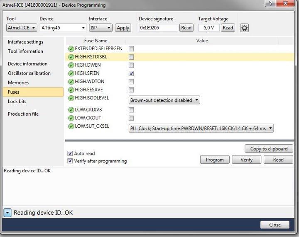Click the Apply button next to Interface
Viewport: 299px width, 237px height.
[x=123, y=28]
